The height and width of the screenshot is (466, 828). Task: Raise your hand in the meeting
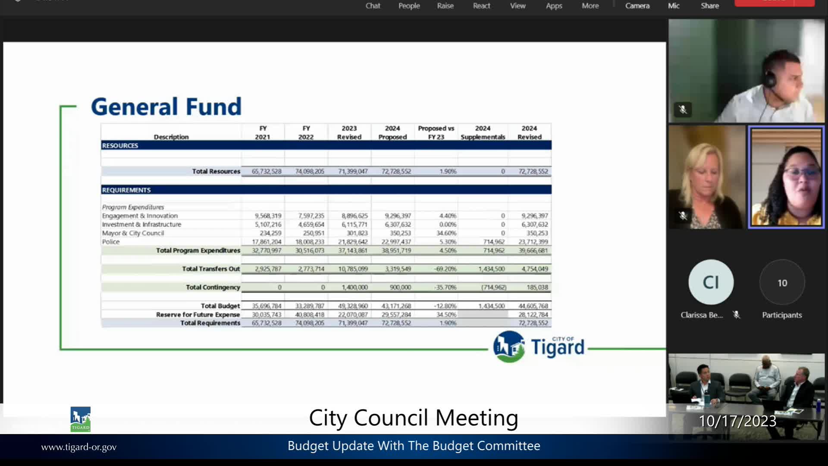[x=445, y=6]
